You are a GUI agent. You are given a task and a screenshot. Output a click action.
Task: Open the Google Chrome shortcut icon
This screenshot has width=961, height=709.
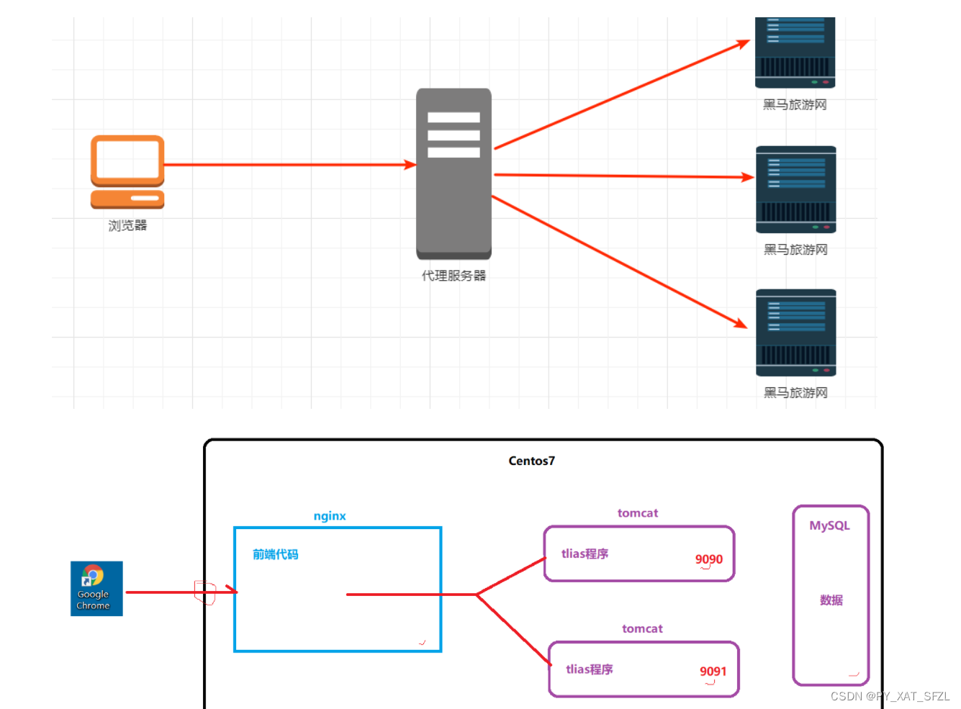(x=96, y=588)
